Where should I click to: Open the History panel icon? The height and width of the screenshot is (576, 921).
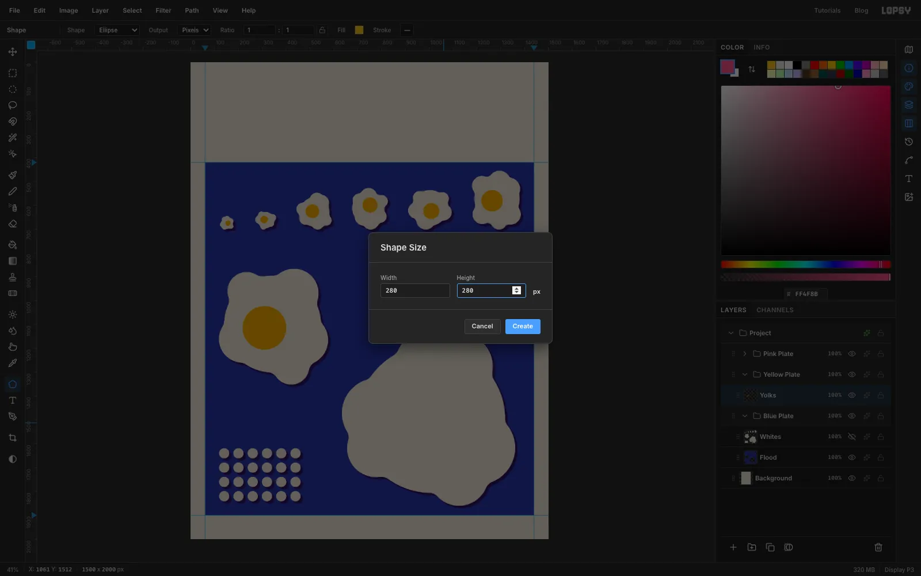909,142
